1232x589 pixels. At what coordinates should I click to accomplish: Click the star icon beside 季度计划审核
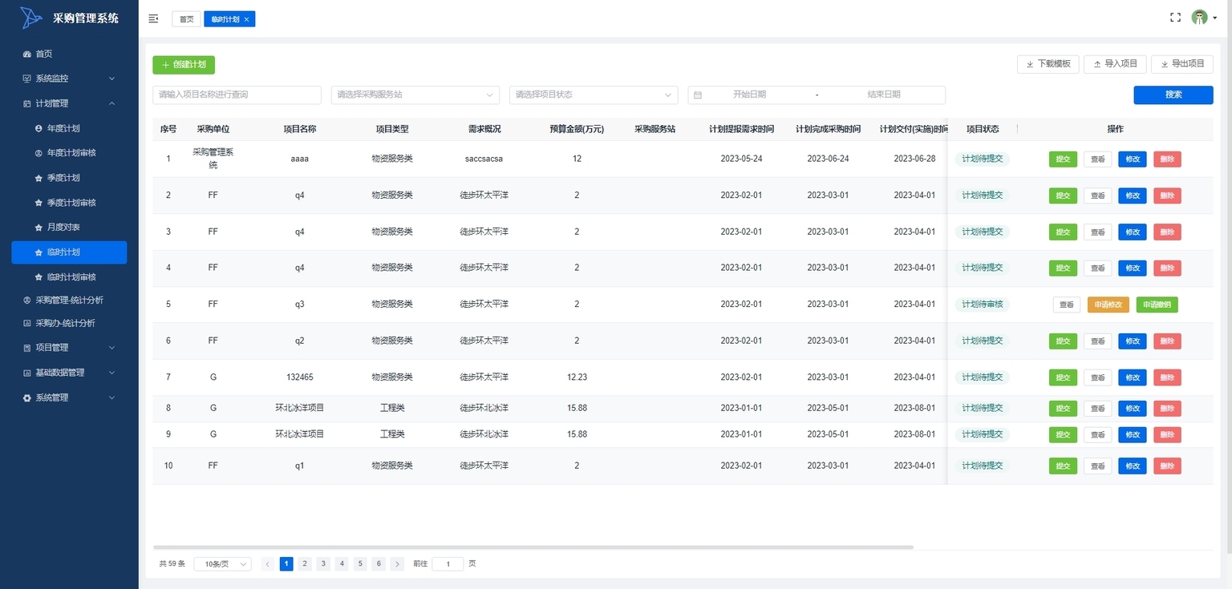coord(38,203)
